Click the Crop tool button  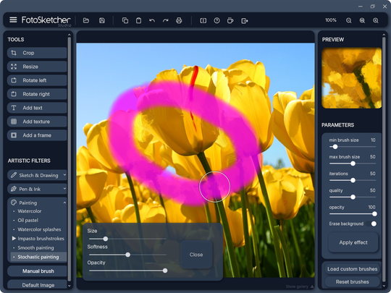pyautogui.click(x=37, y=53)
